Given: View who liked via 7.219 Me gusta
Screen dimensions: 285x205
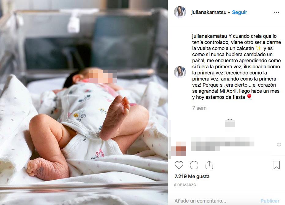Looking at the screenshot, I should click(x=192, y=176).
